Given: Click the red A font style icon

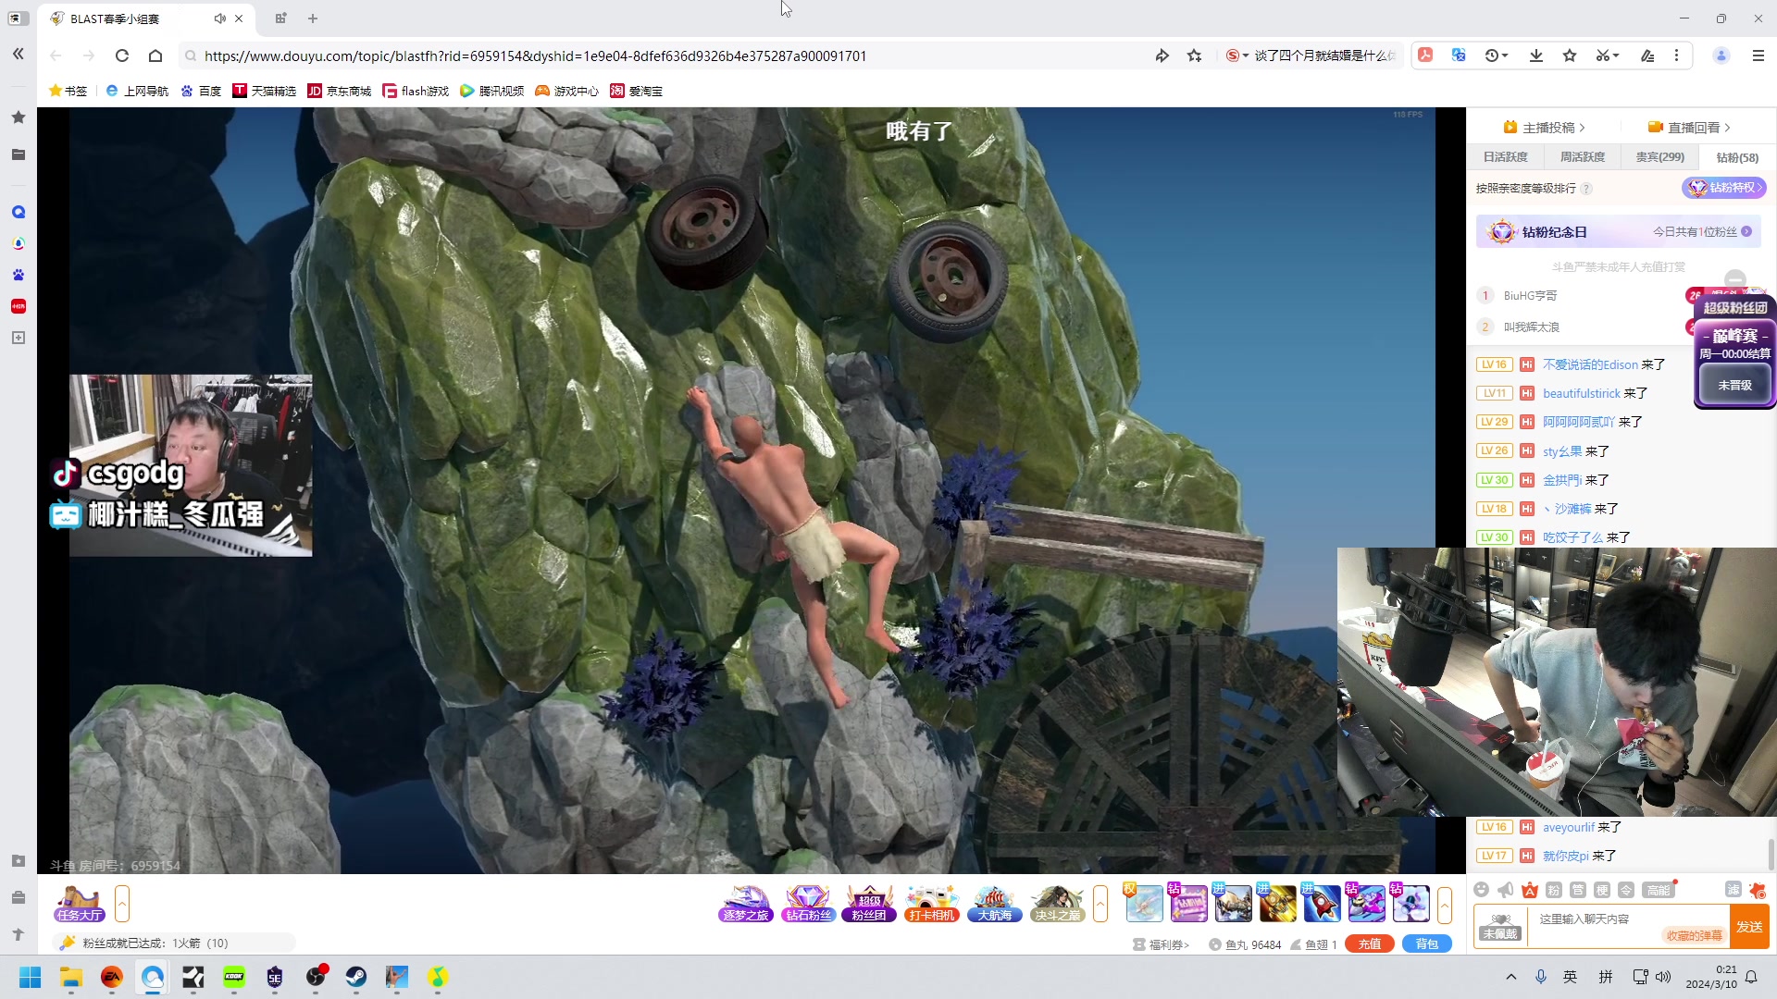Looking at the screenshot, I should tap(1530, 890).
